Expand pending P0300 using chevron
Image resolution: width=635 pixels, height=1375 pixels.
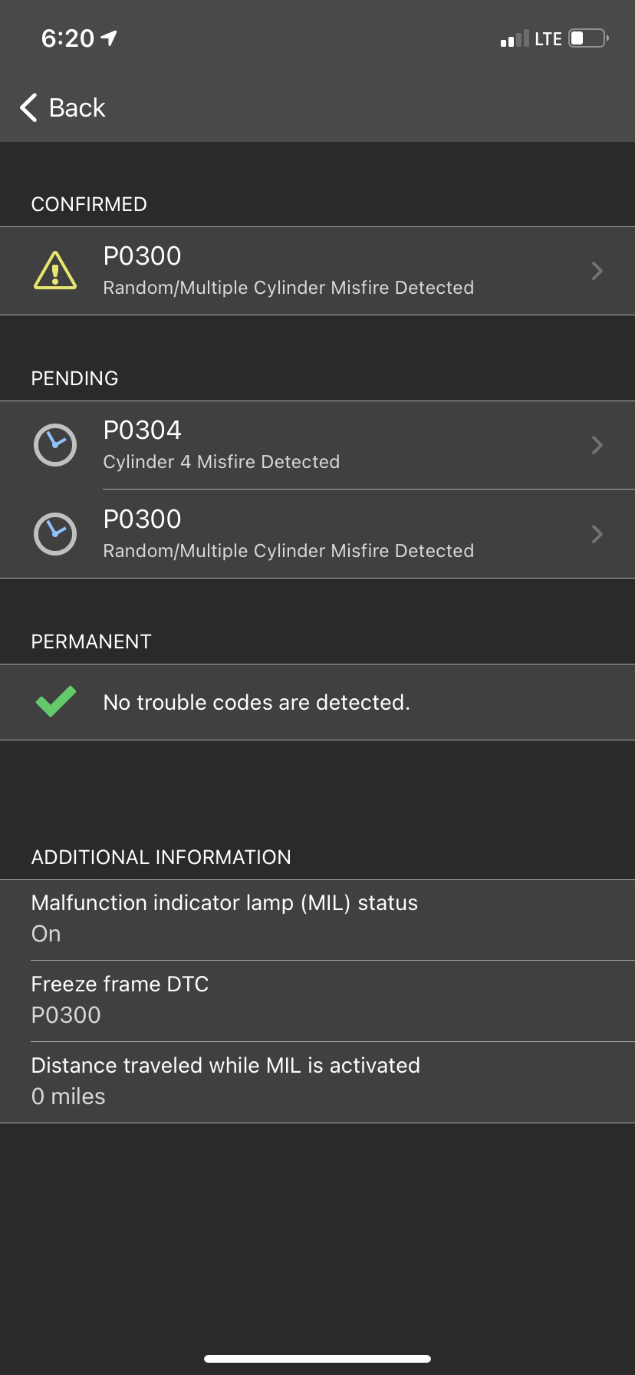597,534
